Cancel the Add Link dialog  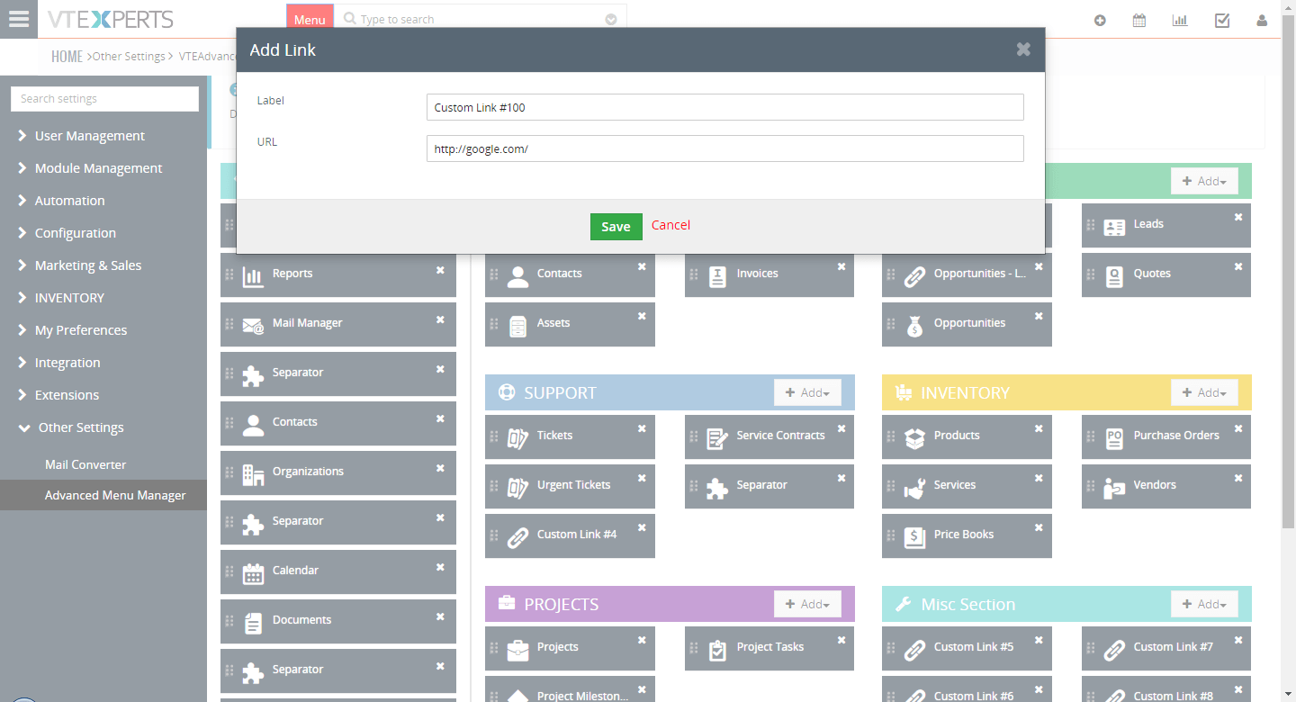[x=670, y=226]
